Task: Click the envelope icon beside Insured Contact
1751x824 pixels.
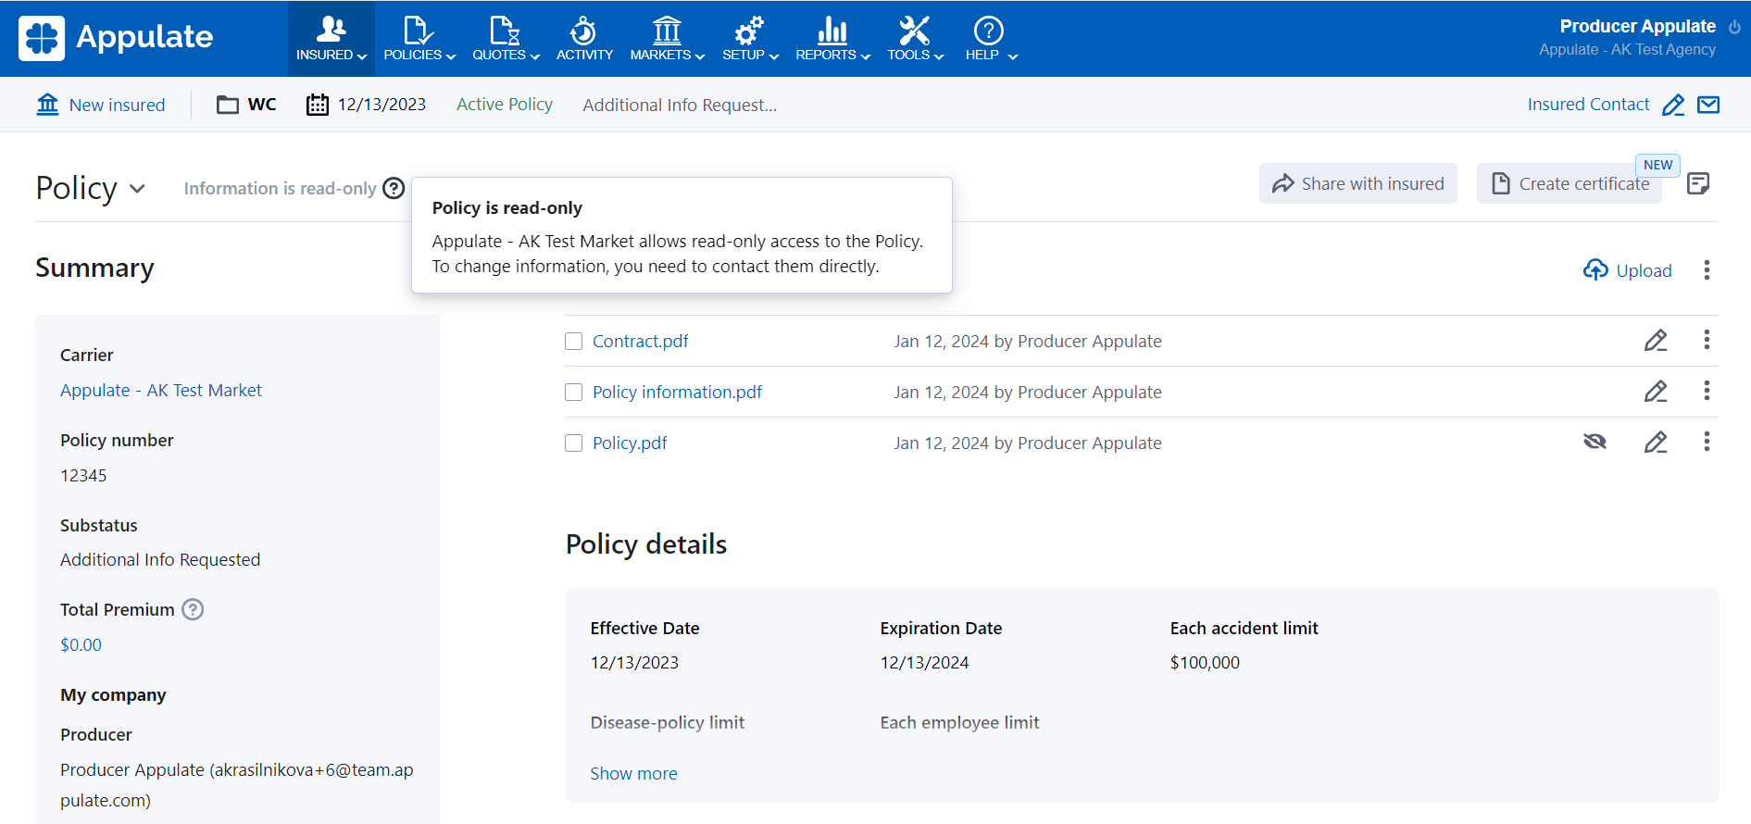Action: tap(1708, 105)
